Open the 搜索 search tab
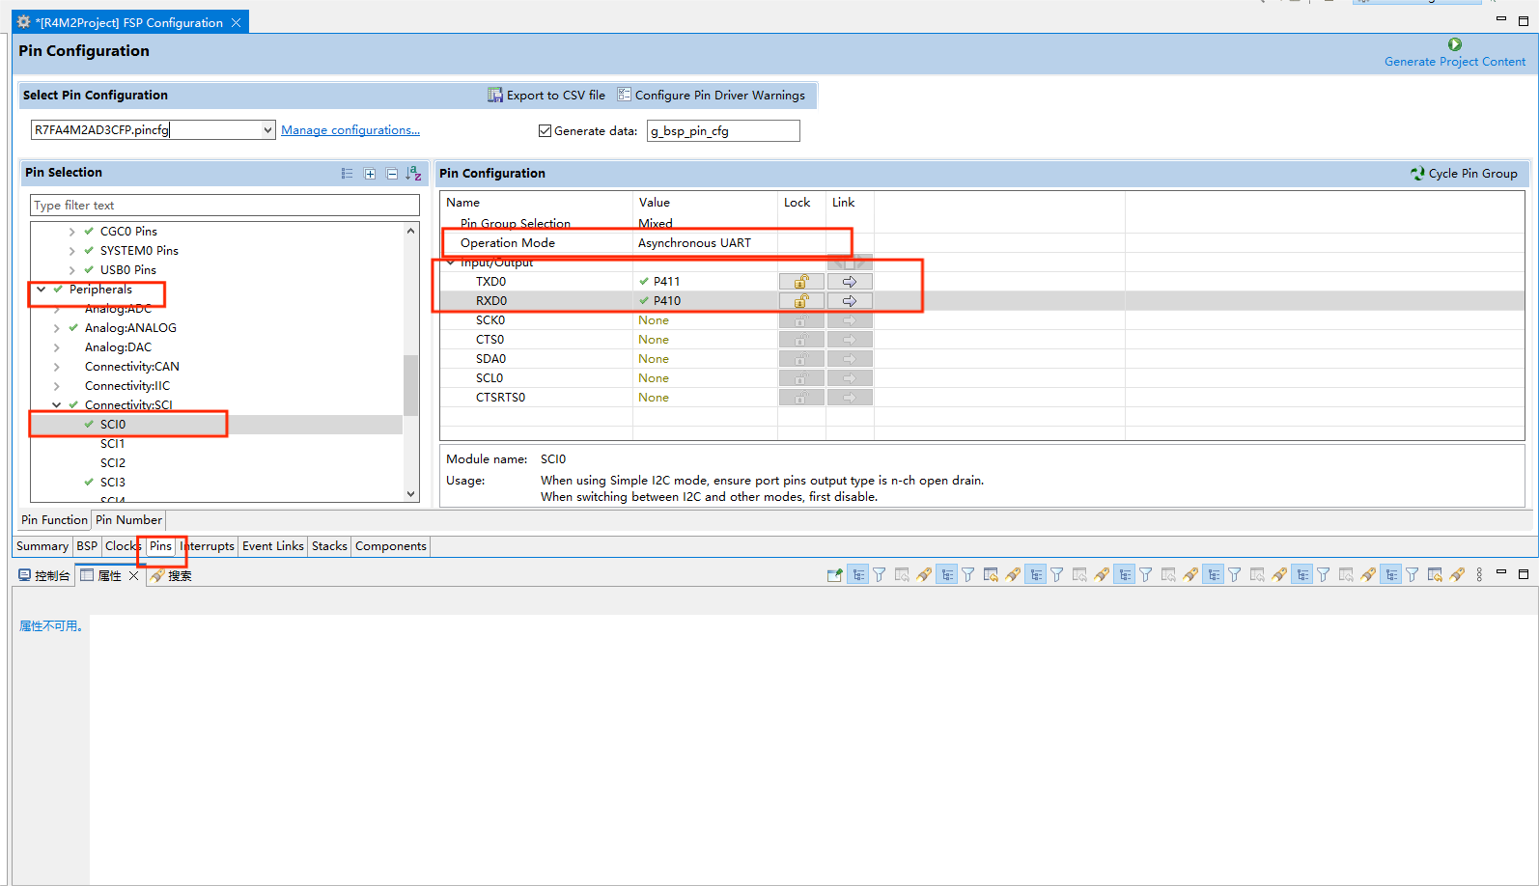Screen dimensions: 1539x886 pyautogui.click(x=171, y=575)
